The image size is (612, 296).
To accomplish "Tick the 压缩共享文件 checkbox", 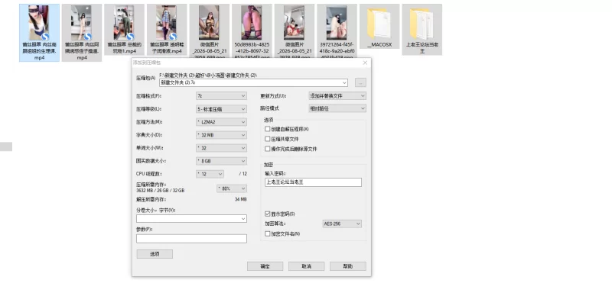I will click(267, 139).
